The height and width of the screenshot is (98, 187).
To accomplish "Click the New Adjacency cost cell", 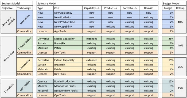I will click(x=68, y=13).
